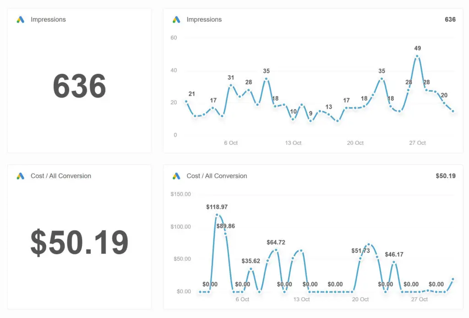This screenshot has width=469, height=318.
Task: Click Google Ads icon on Cost / All Conversion chart
Action: pyautogui.click(x=176, y=176)
